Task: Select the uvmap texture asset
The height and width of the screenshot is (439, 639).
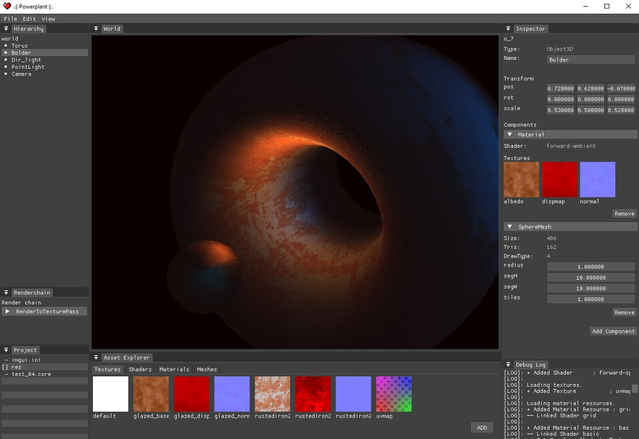Action: [x=393, y=394]
